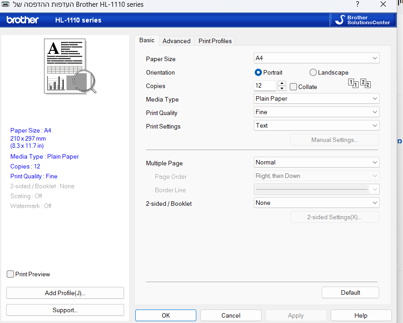403x323 pixels.
Task: Click the Apply button
Action: [x=296, y=315]
